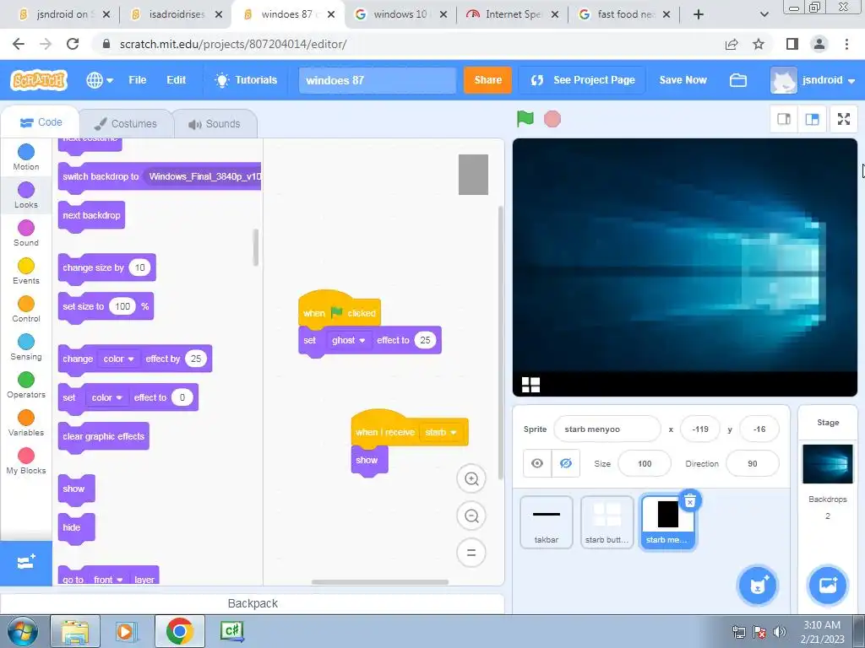Click the workspace vertical scrollbar

[500, 343]
